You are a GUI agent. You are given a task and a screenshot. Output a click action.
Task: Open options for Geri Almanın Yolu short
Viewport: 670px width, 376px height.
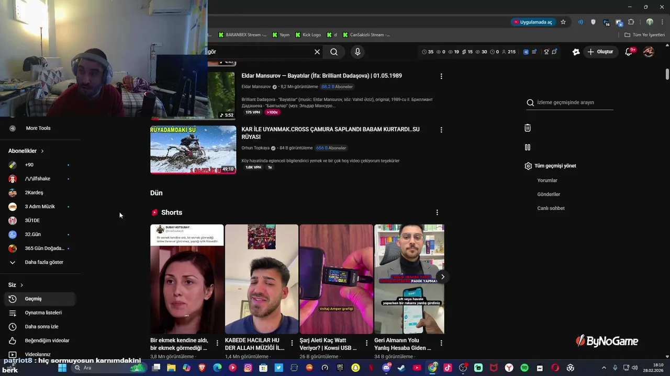(x=441, y=343)
